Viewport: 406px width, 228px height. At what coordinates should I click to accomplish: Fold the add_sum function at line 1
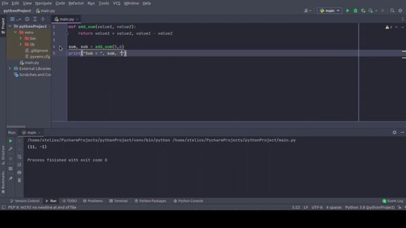[x=67, y=27]
